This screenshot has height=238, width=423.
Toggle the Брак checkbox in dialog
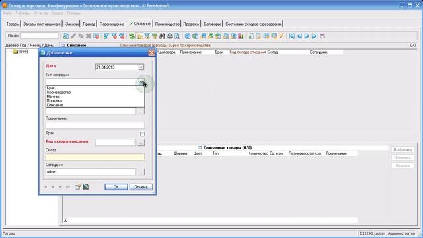tap(143, 134)
